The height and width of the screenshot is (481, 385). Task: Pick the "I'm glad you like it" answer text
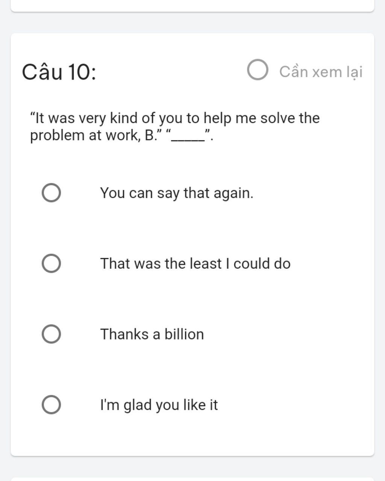click(x=159, y=405)
